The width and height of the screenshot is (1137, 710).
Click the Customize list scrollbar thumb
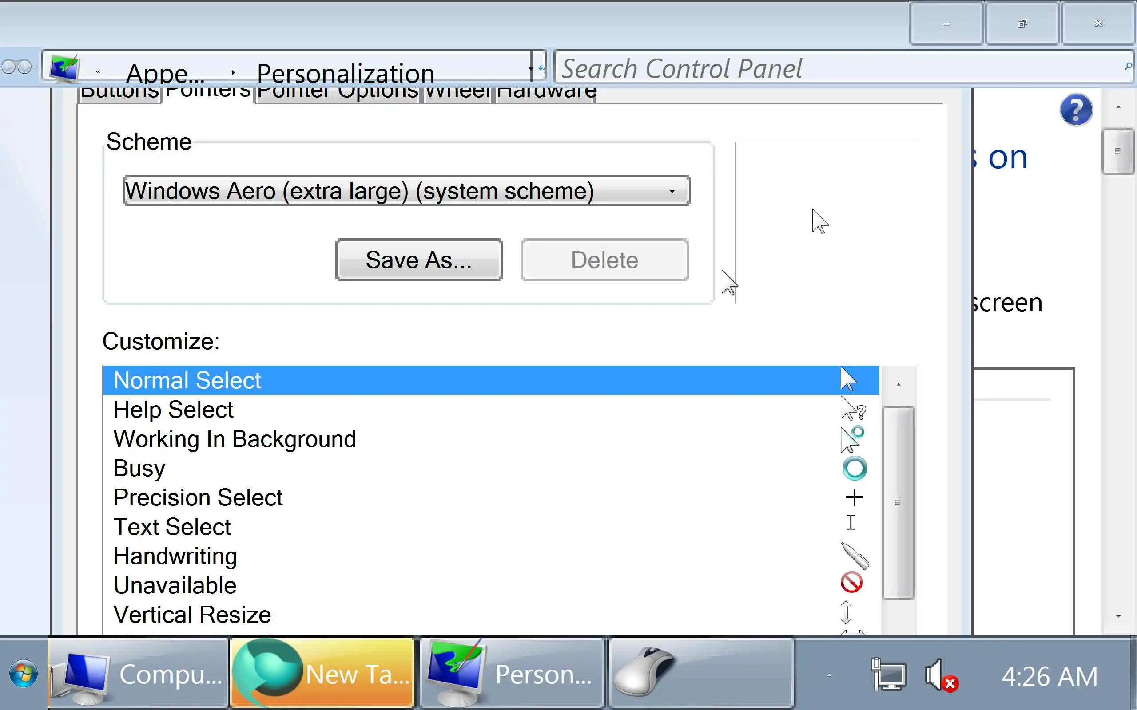[897, 502]
